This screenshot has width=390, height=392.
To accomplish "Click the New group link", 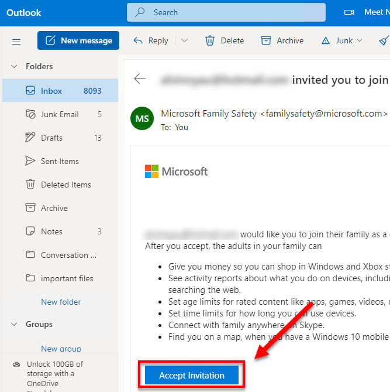I will click(61, 349).
